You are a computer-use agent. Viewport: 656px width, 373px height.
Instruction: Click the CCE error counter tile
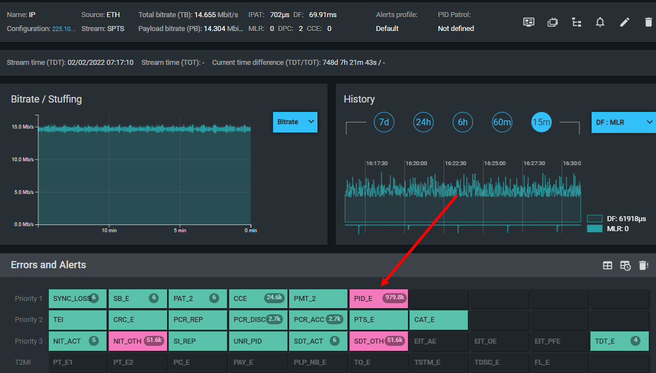[x=258, y=299]
